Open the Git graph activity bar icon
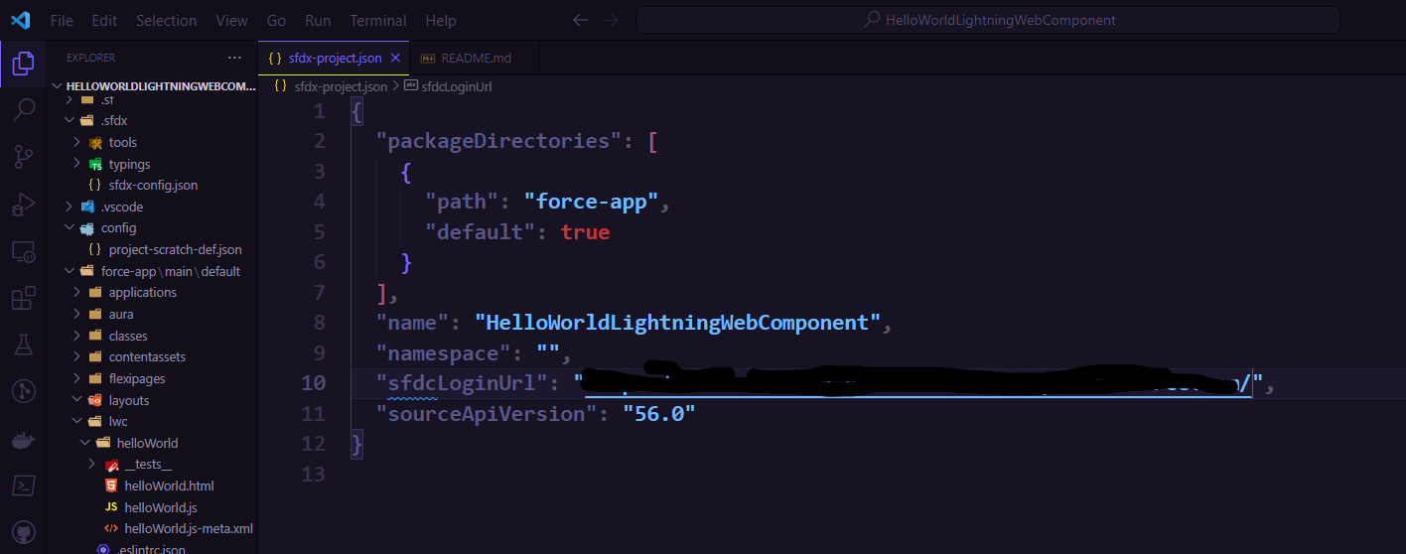Viewport: 1406px width, 554px height. 23,391
